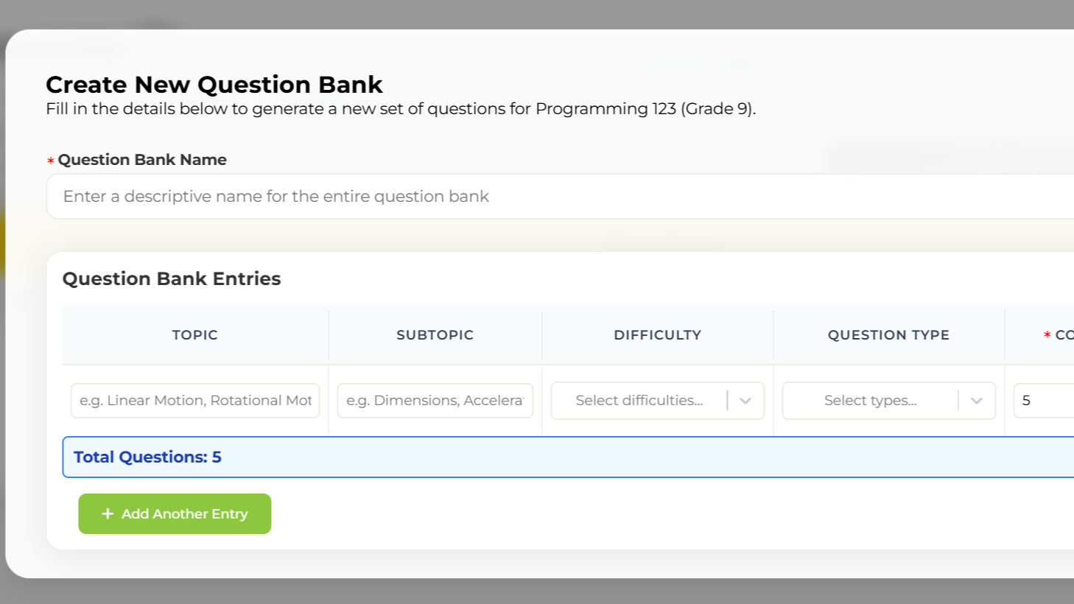Click the Subtopic entry field
This screenshot has width=1074, height=604.
(435, 400)
